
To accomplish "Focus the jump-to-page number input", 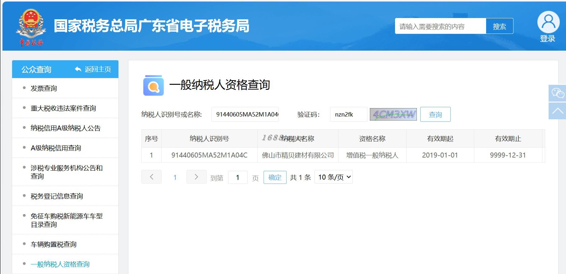I will [238, 177].
